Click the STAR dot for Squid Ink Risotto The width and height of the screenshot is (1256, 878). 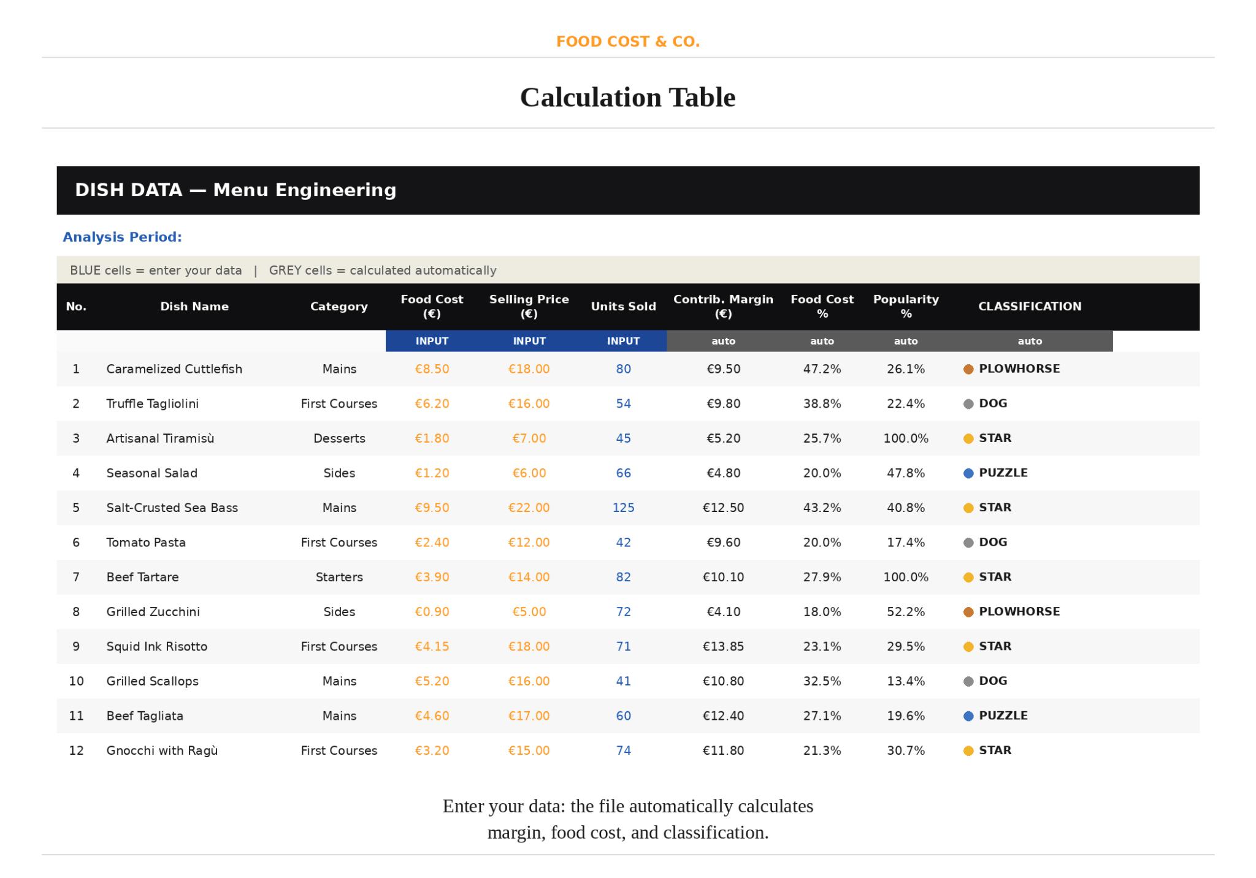[968, 647]
